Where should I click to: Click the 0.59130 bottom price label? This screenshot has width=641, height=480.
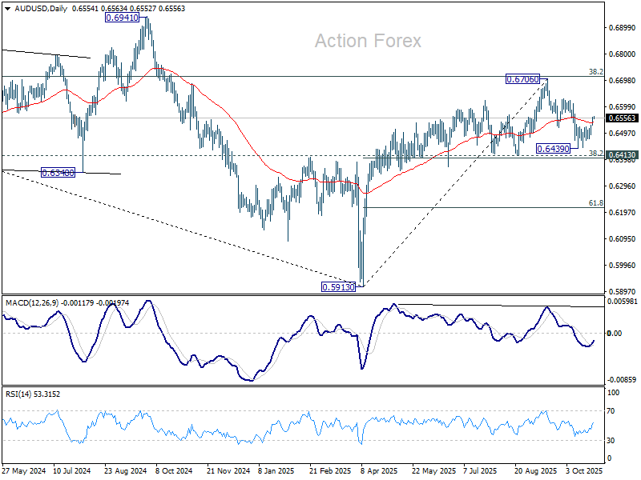click(x=336, y=286)
